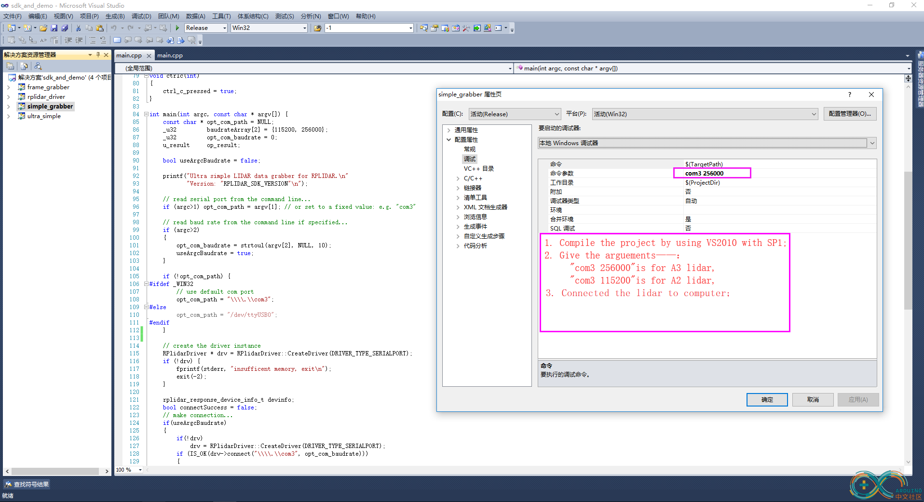Screen dimensions: 924x502
Task: Collapse the main function code fold
Action: [146, 114]
